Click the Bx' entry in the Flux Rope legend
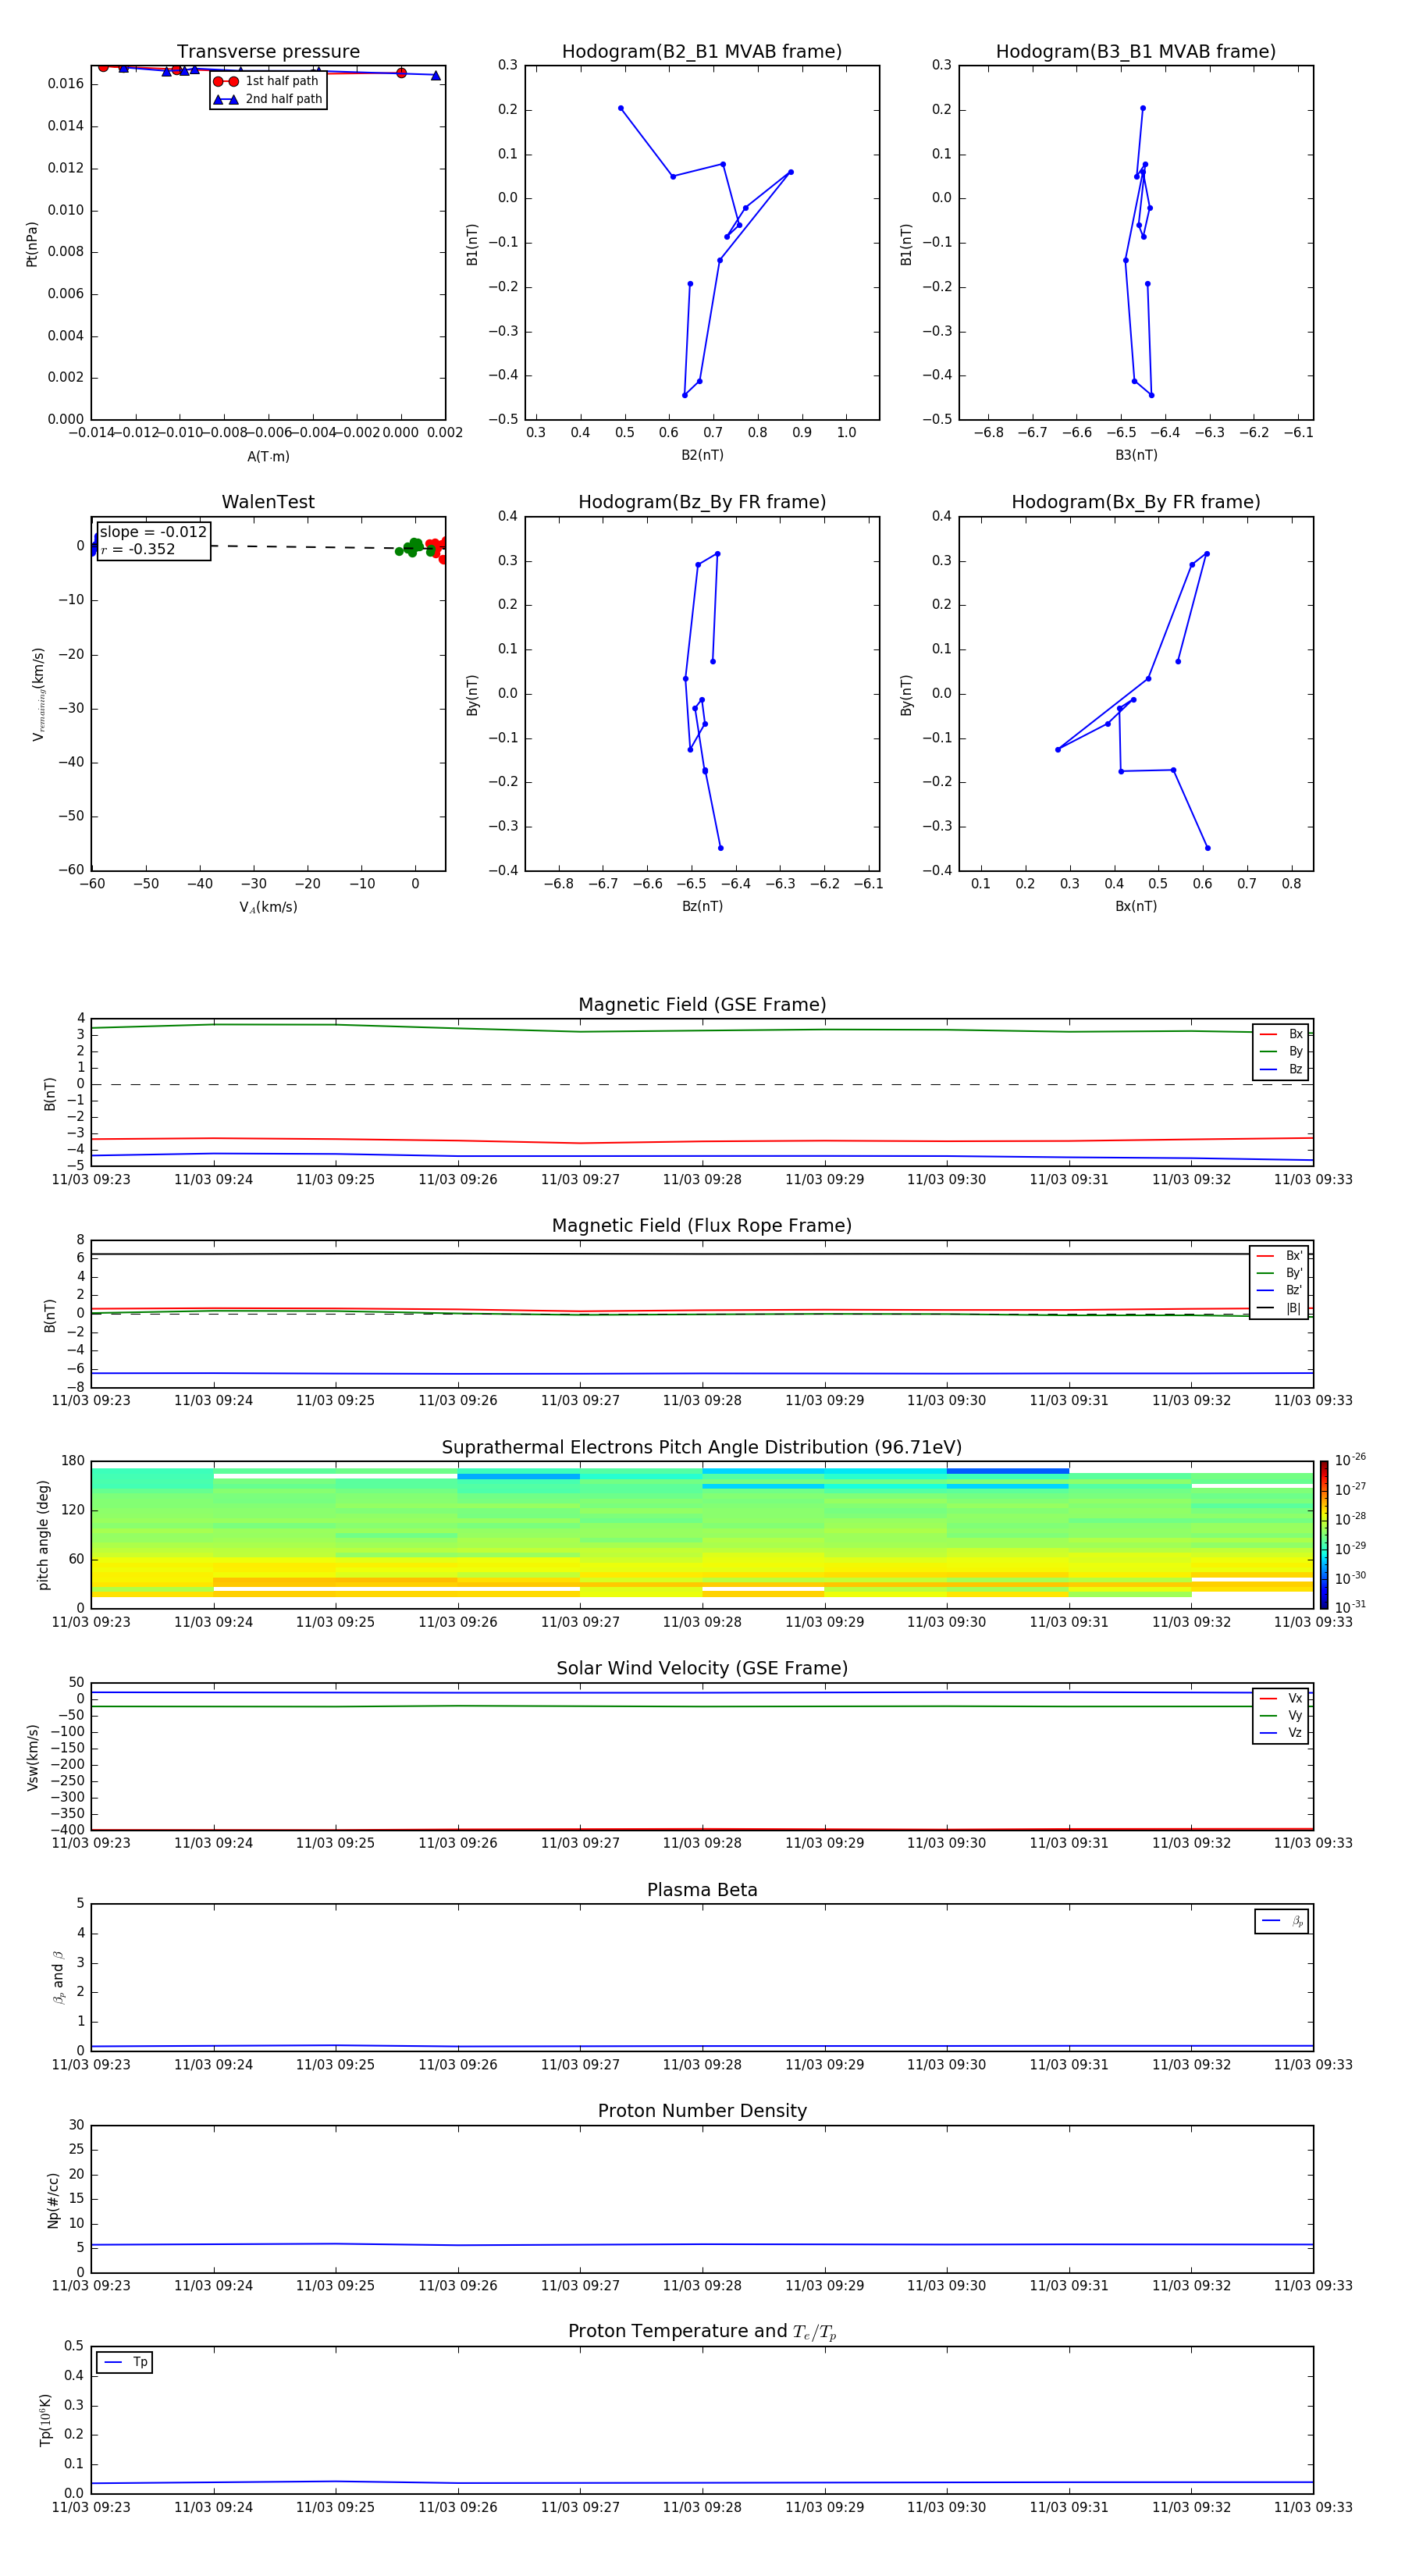Image resolution: width=1405 pixels, height=2576 pixels. tap(1279, 1256)
